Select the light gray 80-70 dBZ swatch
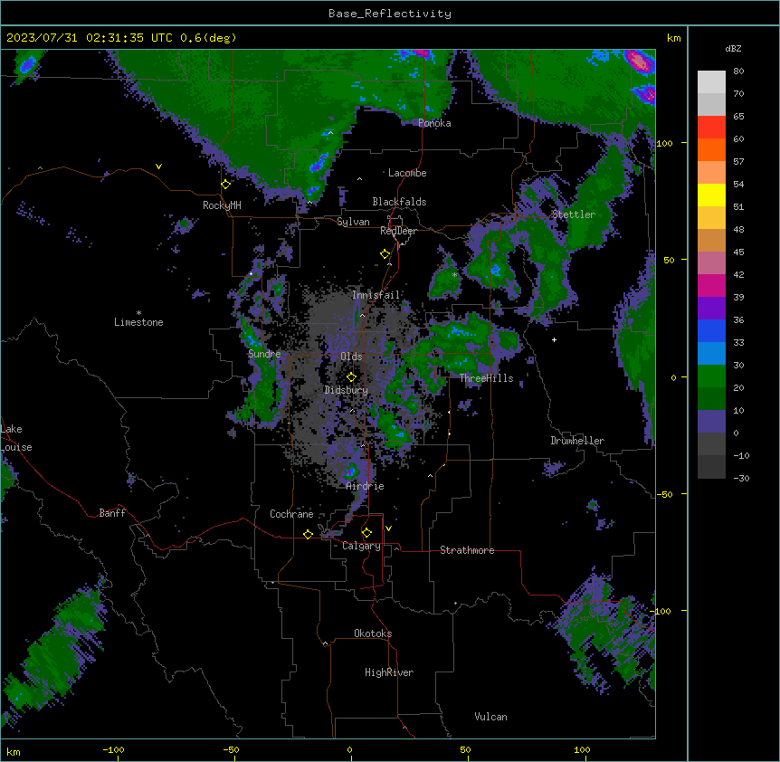This screenshot has width=780, height=762. 711,82
